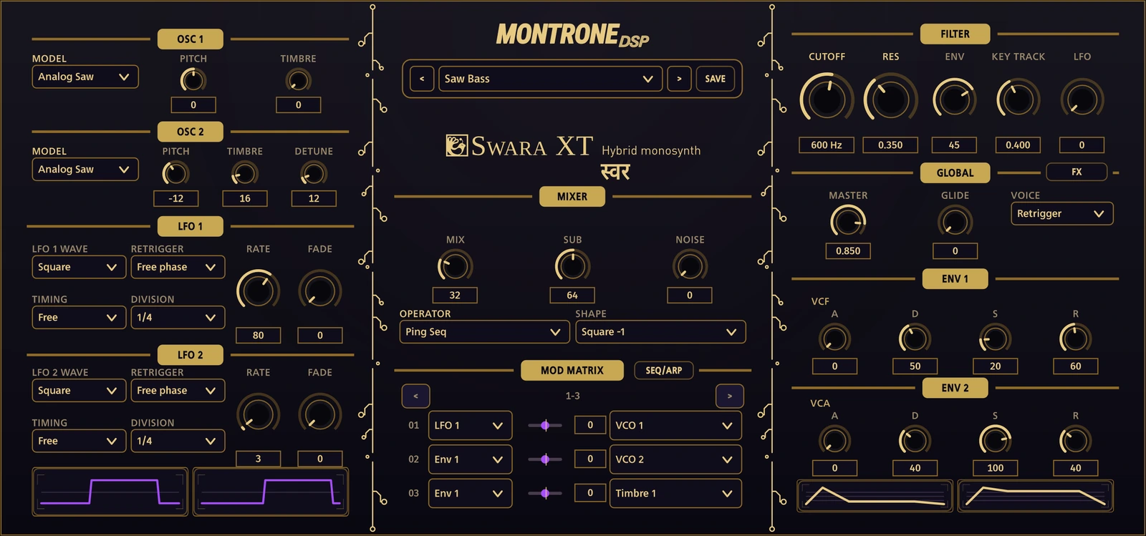Save the current preset
The width and height of the screenshot is (1146, 536).
click(715, 79)
